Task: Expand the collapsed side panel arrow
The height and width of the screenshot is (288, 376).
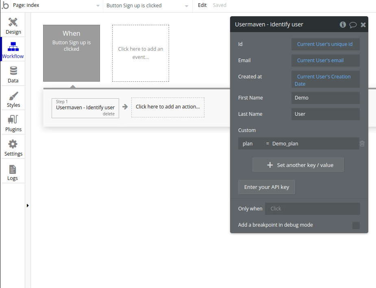Action: click(x=28, y=206)
